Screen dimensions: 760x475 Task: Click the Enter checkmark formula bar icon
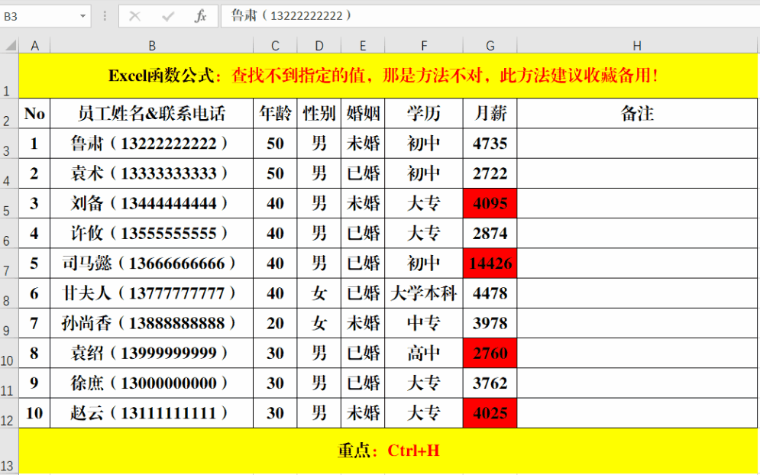point(168,17)
